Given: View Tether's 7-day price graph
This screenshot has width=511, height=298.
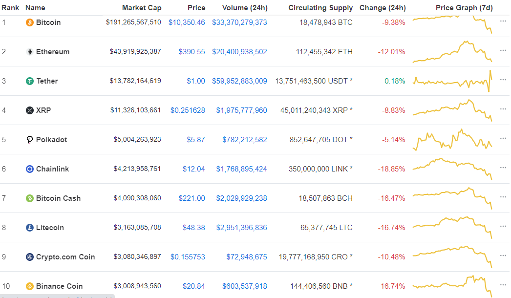Looking at the screenshot, I should point(452,81).
